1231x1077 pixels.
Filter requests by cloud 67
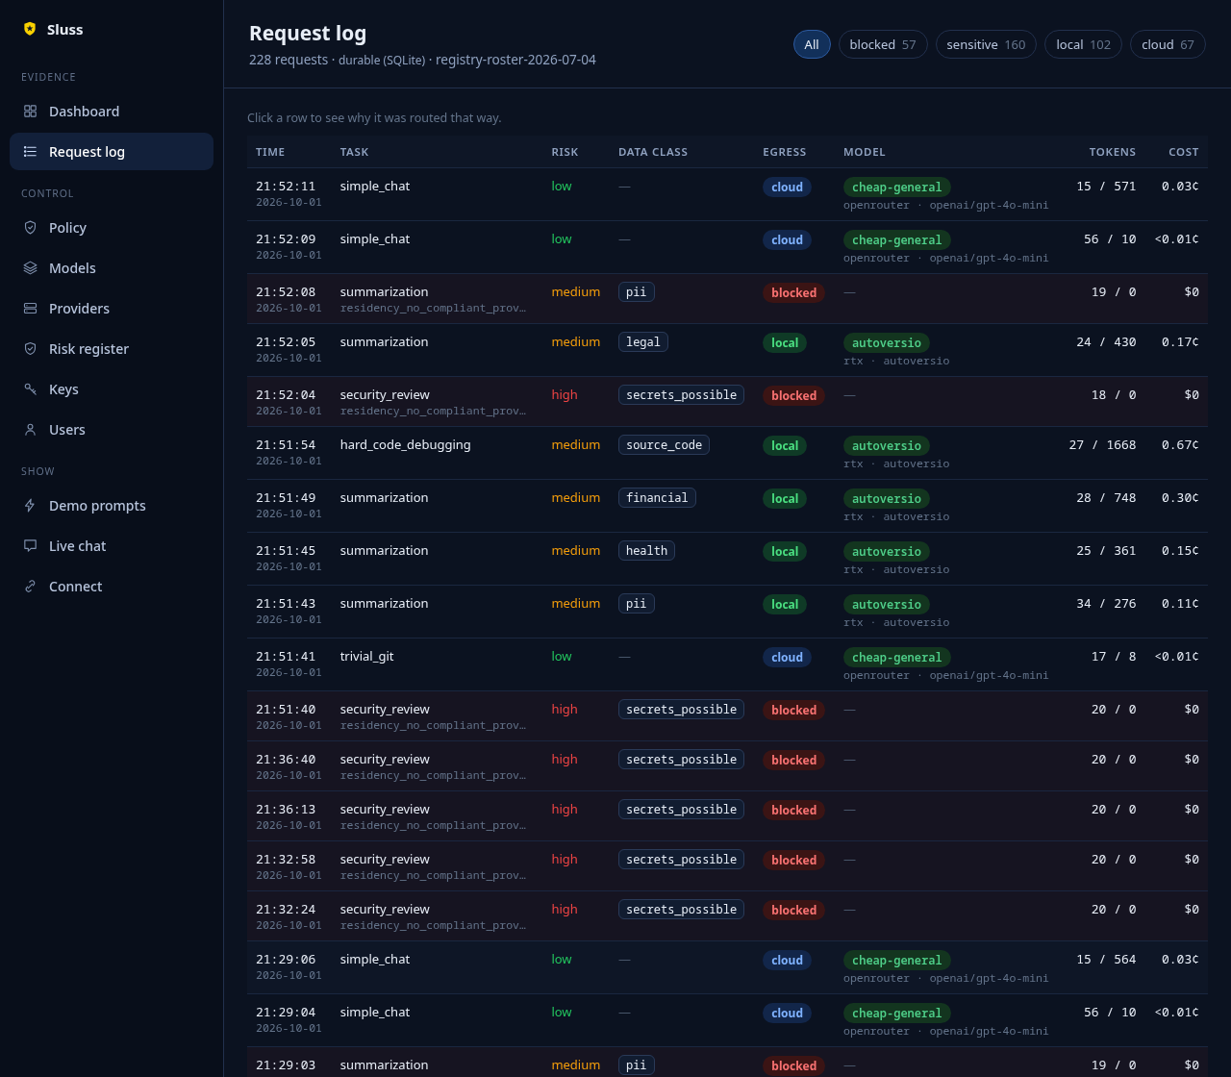(1168, 44)
